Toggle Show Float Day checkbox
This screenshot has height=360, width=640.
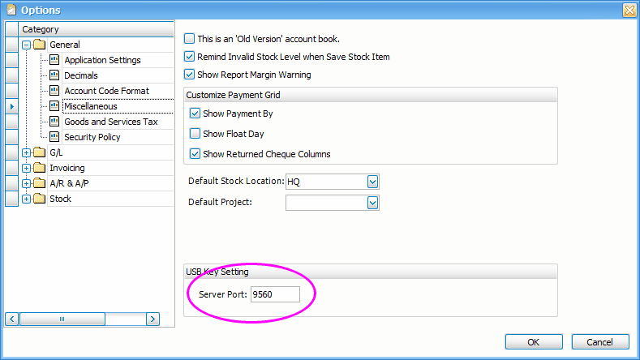(x=195, y=134)
